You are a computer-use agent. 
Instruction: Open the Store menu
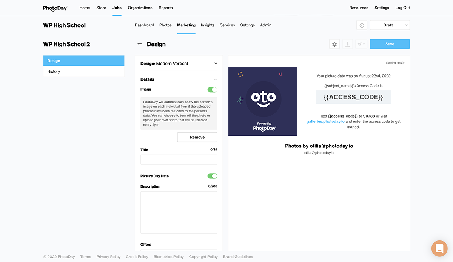click(x=101, y=8)
